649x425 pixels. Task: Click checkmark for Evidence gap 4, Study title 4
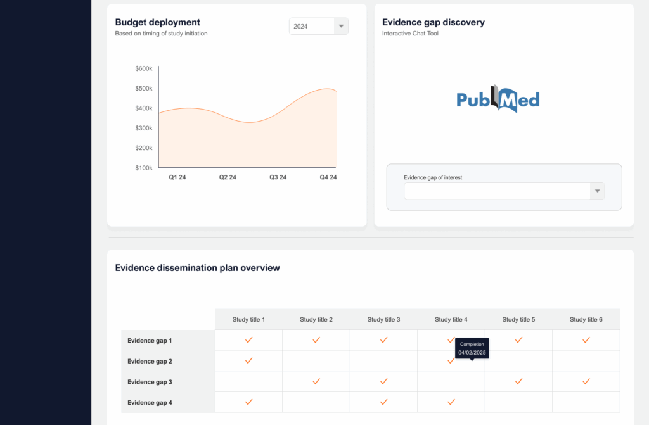(x=451, y=402)
